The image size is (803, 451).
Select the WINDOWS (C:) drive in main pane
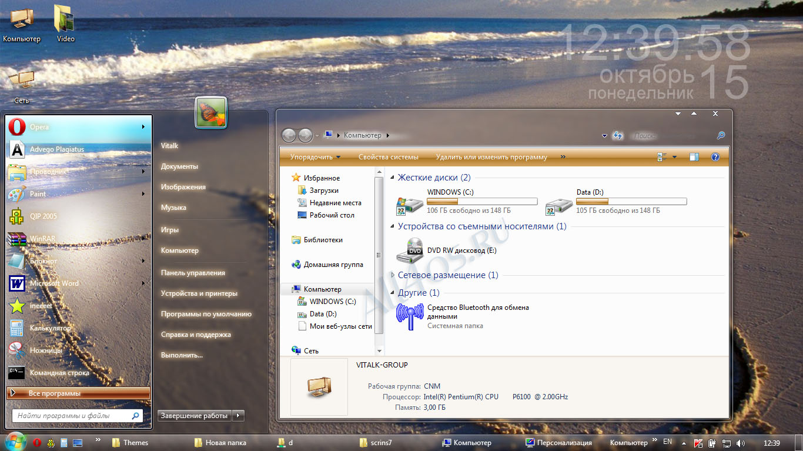pyautogui.click(x=467, y=201)
